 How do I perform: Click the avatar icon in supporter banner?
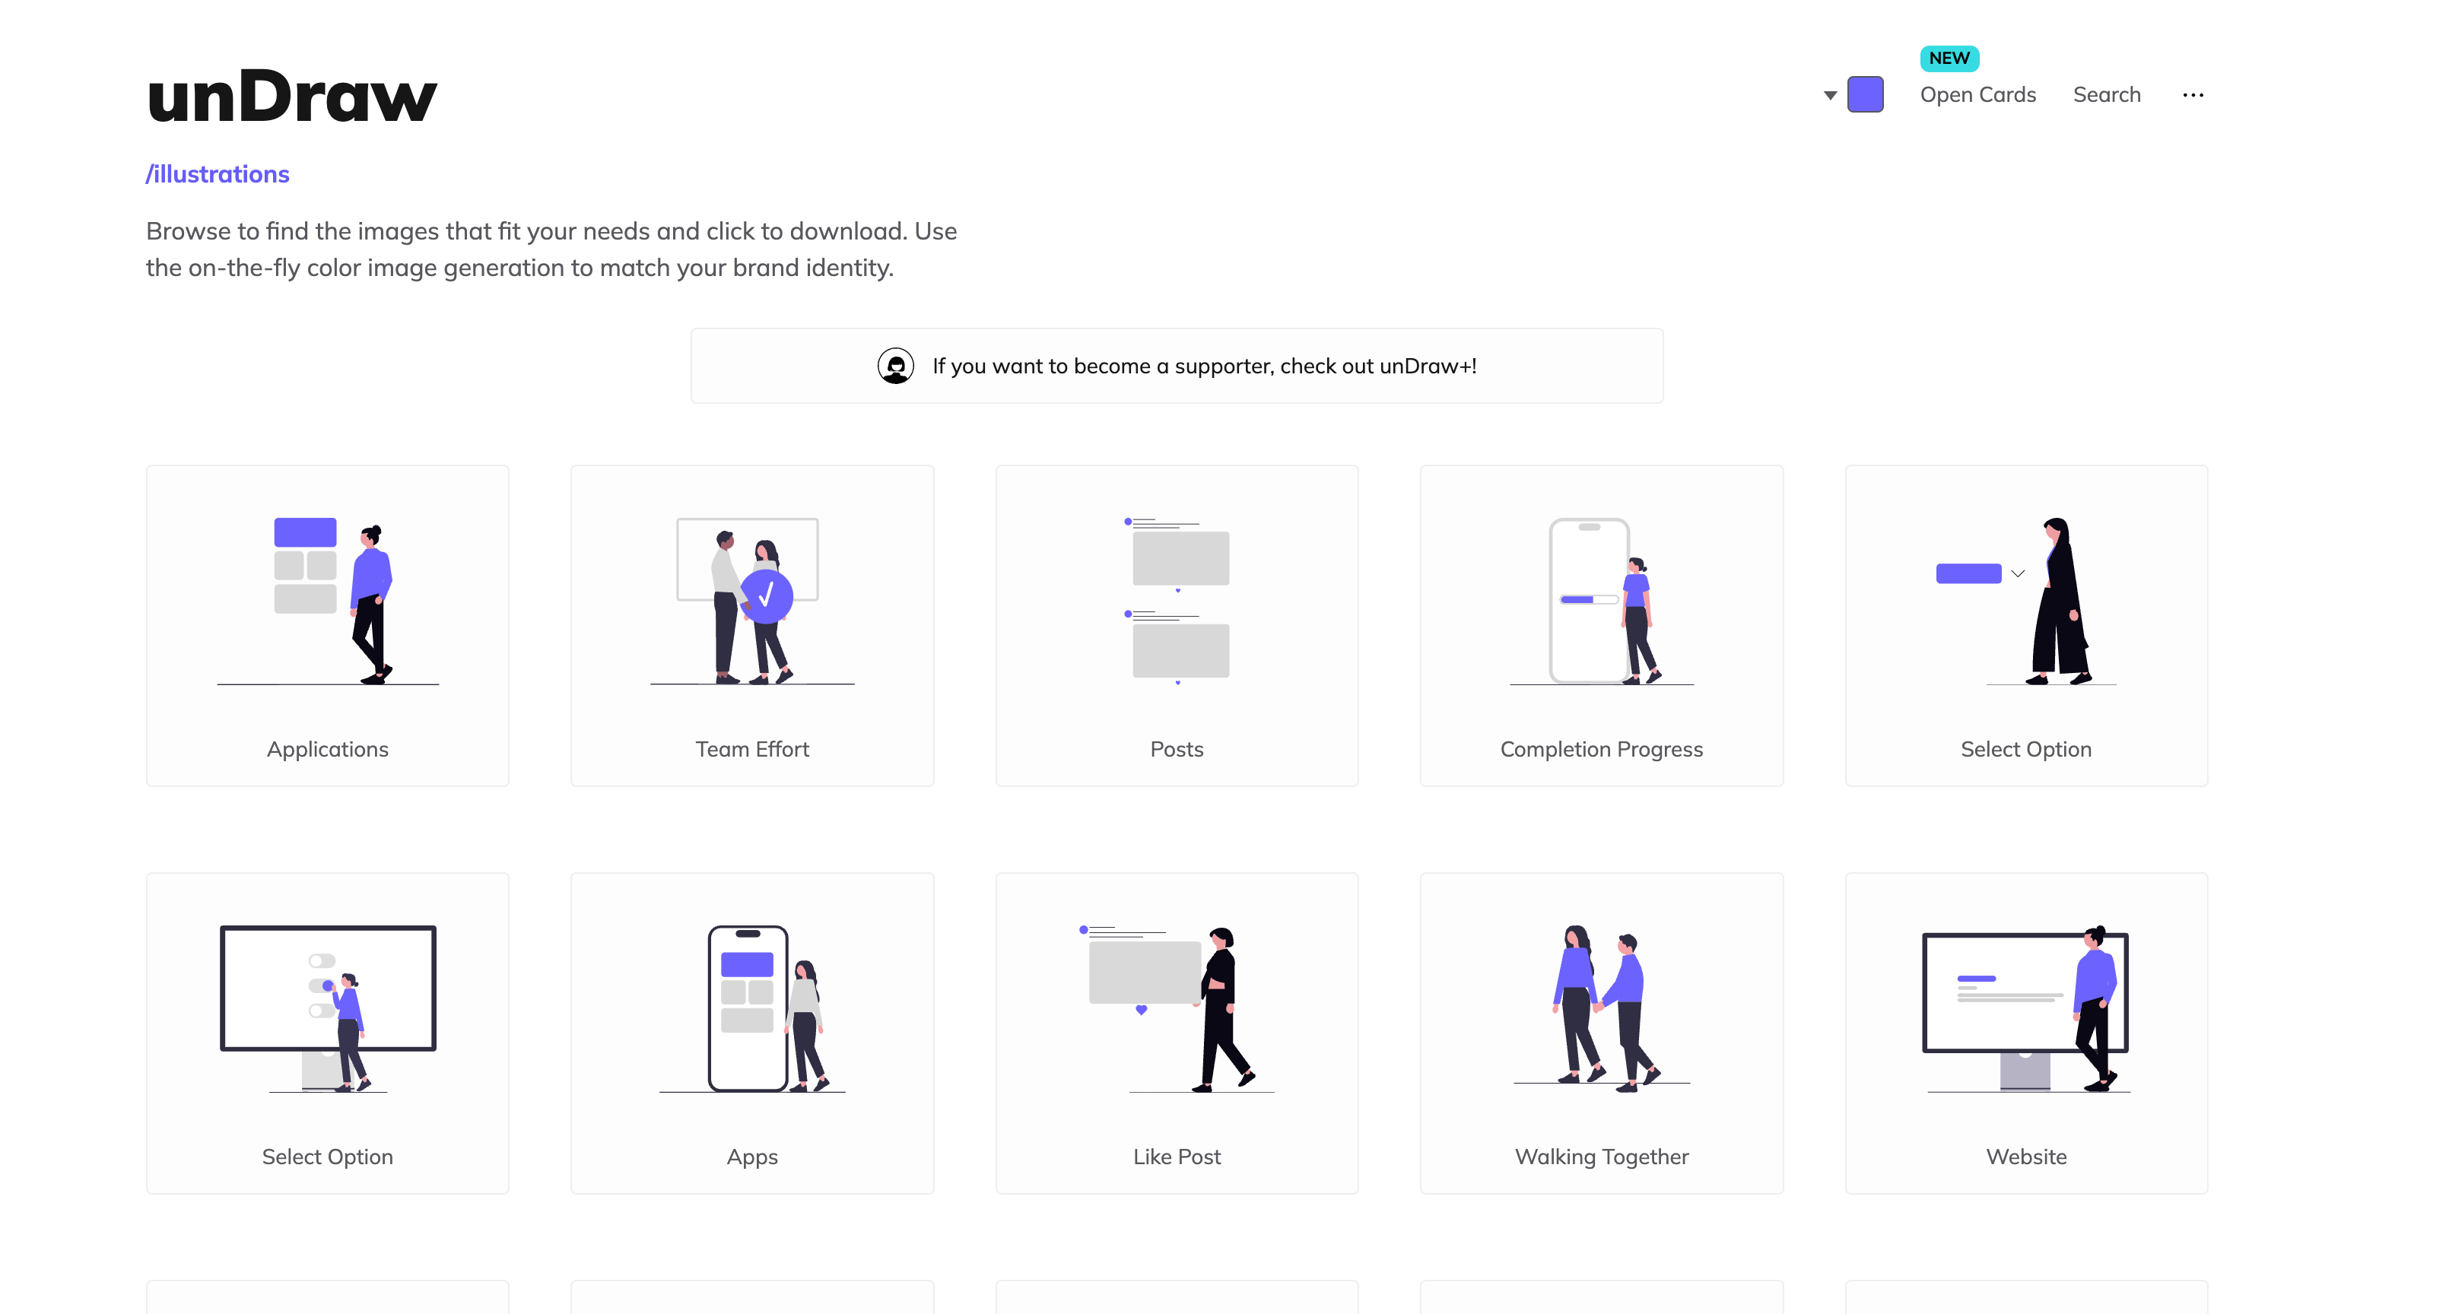896,366
